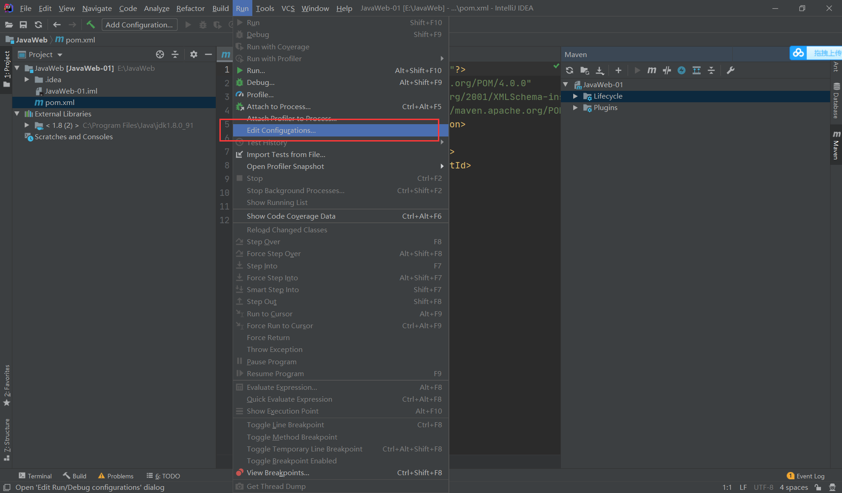Expand the Lifecycle node under JavaWeb-01

tap(575, 96)
